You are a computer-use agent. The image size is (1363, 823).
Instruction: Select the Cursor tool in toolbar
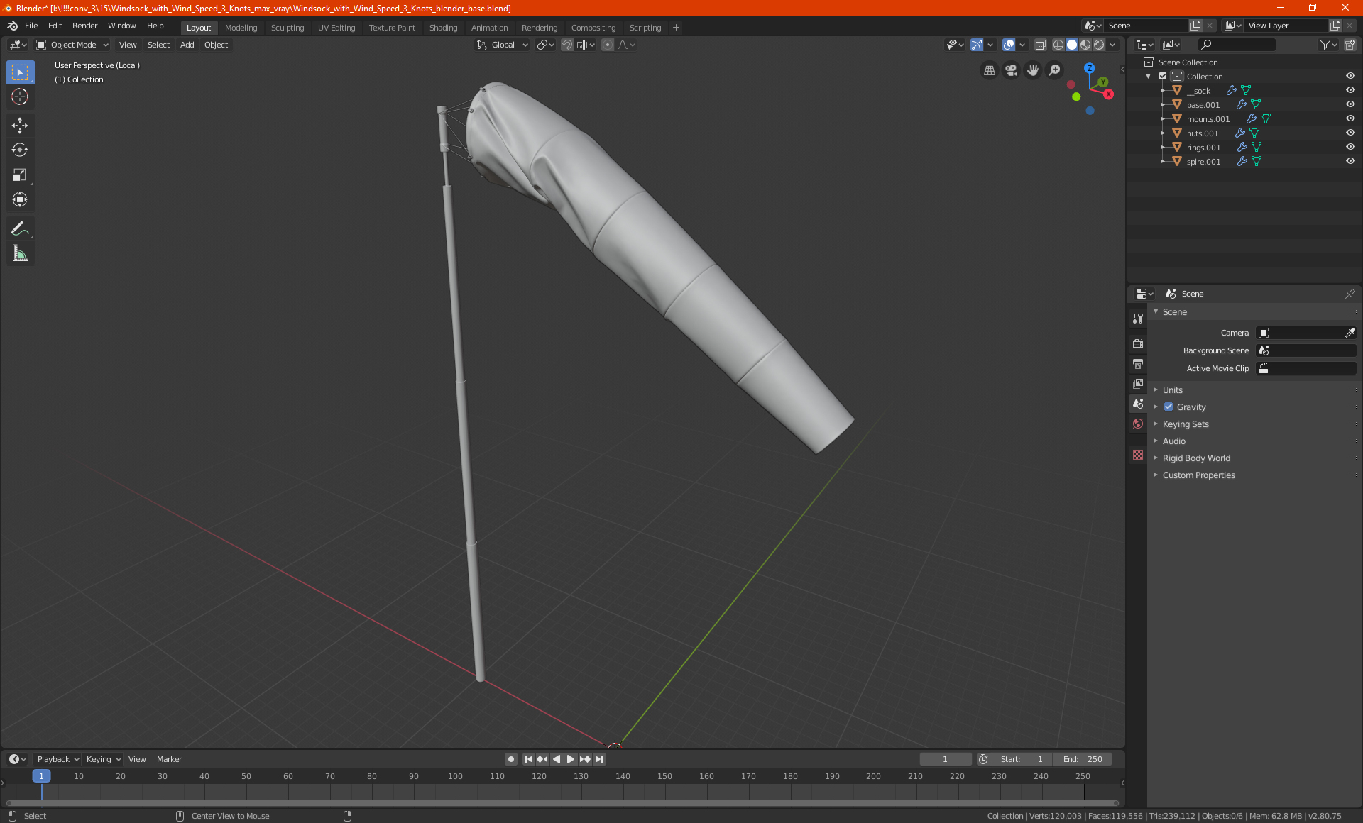[x=20, y=97]
